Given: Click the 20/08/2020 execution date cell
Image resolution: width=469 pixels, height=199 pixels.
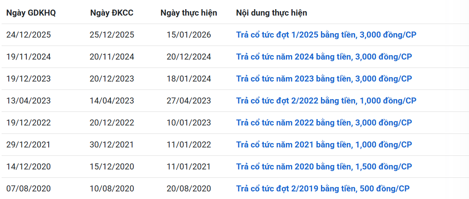Looking at the screenshot, I should [189, 189].
